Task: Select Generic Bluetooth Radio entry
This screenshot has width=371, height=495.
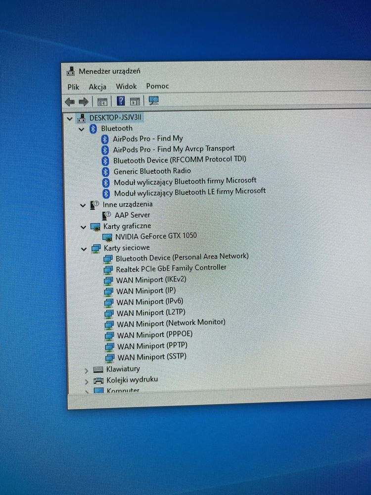Action: tap(152, 171)
